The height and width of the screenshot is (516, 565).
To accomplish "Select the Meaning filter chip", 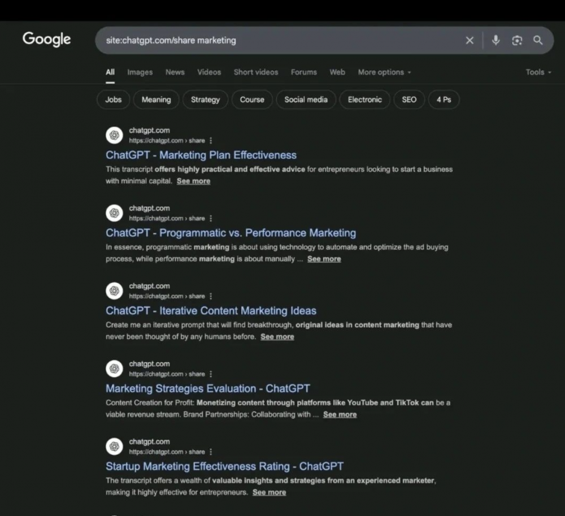I will point(156,99).
